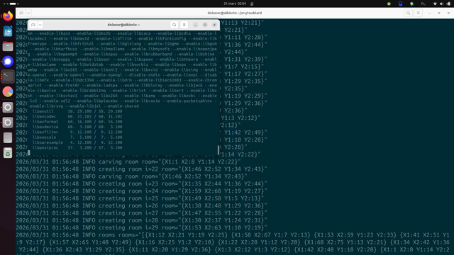This screenshot has width=454, height=255.
Task: Search in the front terminal window
Action: 174,25
